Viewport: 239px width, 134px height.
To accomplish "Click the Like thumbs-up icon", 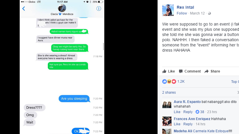I will [164, 71].
